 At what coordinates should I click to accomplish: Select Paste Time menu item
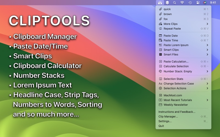click(183, 40)
